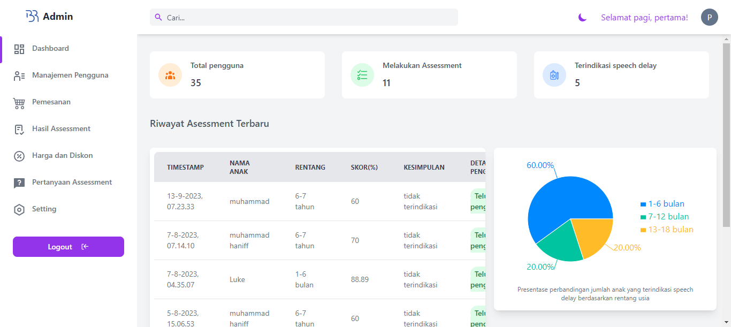Click the Pertanyaan Assessment question icon
The width and height of the screenshot is (731, 327).
pyautogui.click(x=19, y=183)
